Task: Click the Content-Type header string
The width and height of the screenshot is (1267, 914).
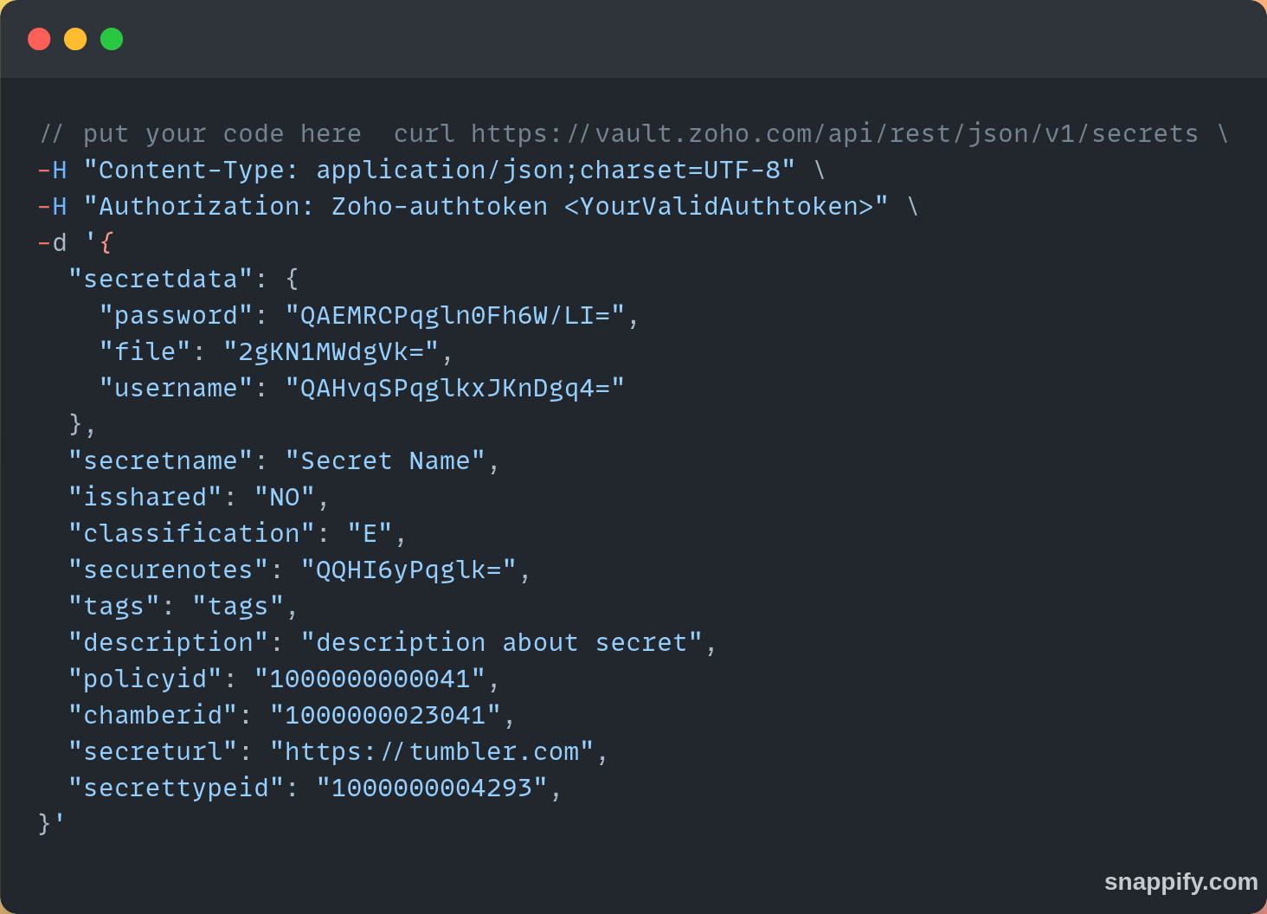Action: point(439,170)
